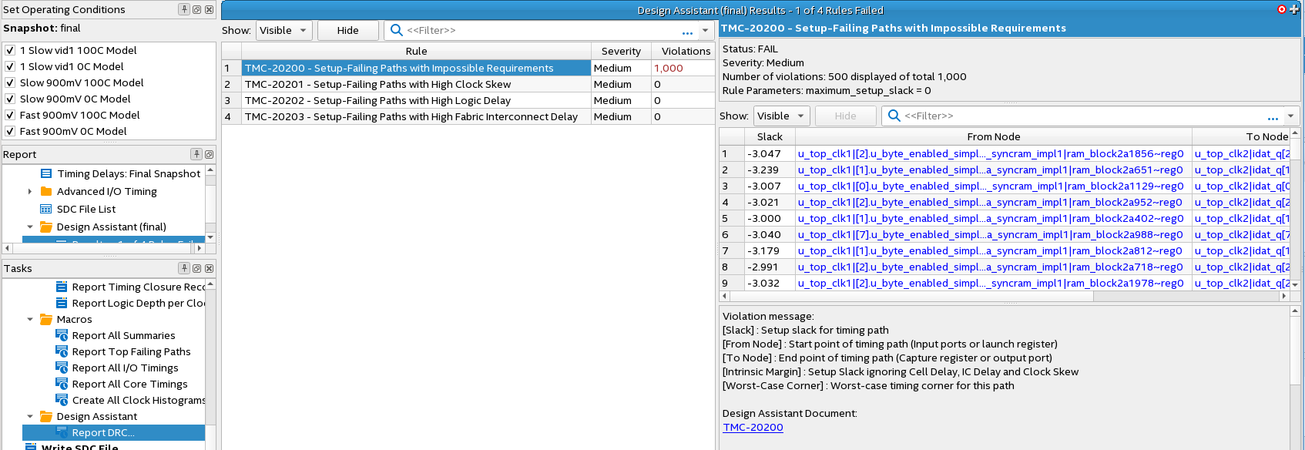
Task: Uncheck the 1 Slow vid1 100C Model
Action: 10,50
